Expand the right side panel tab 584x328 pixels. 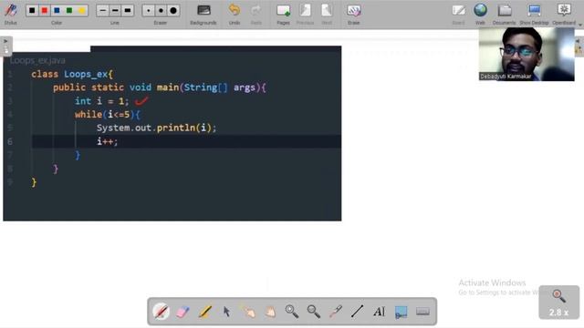pyautogui.click(x=579, y=47)
